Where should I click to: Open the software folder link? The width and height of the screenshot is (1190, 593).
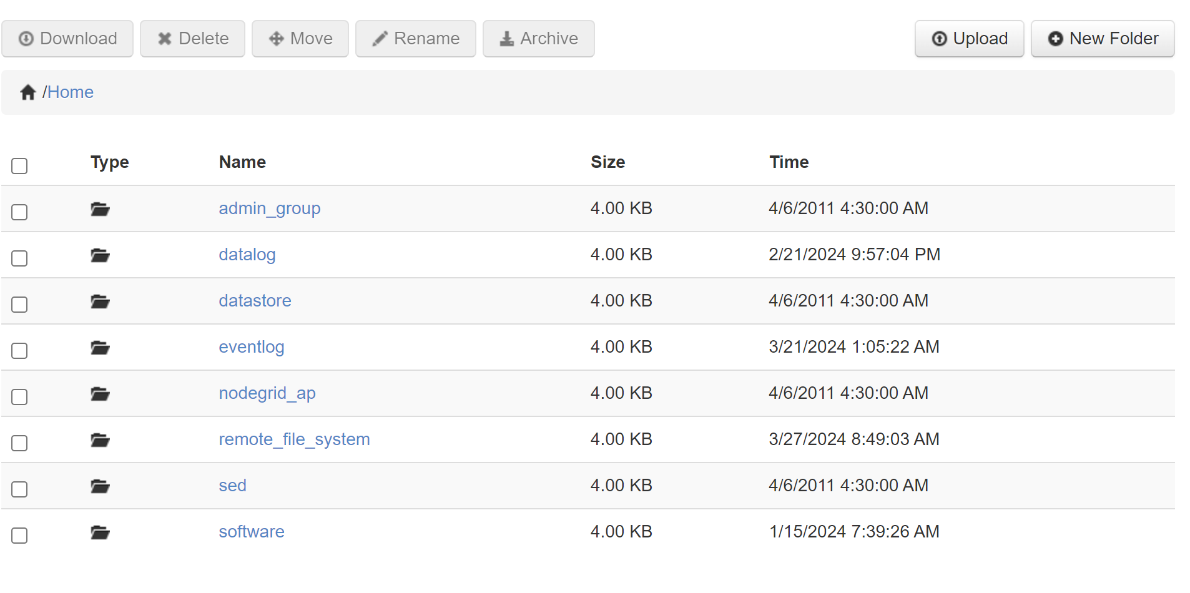252,532
